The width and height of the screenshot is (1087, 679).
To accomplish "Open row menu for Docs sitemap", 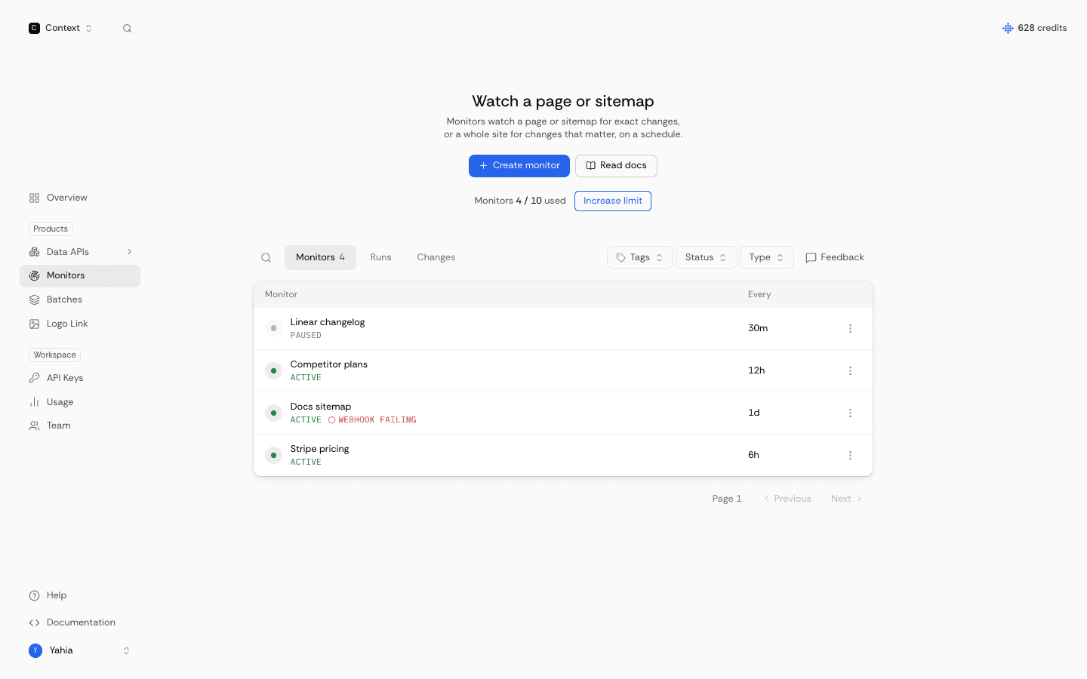I will [850, 413].
